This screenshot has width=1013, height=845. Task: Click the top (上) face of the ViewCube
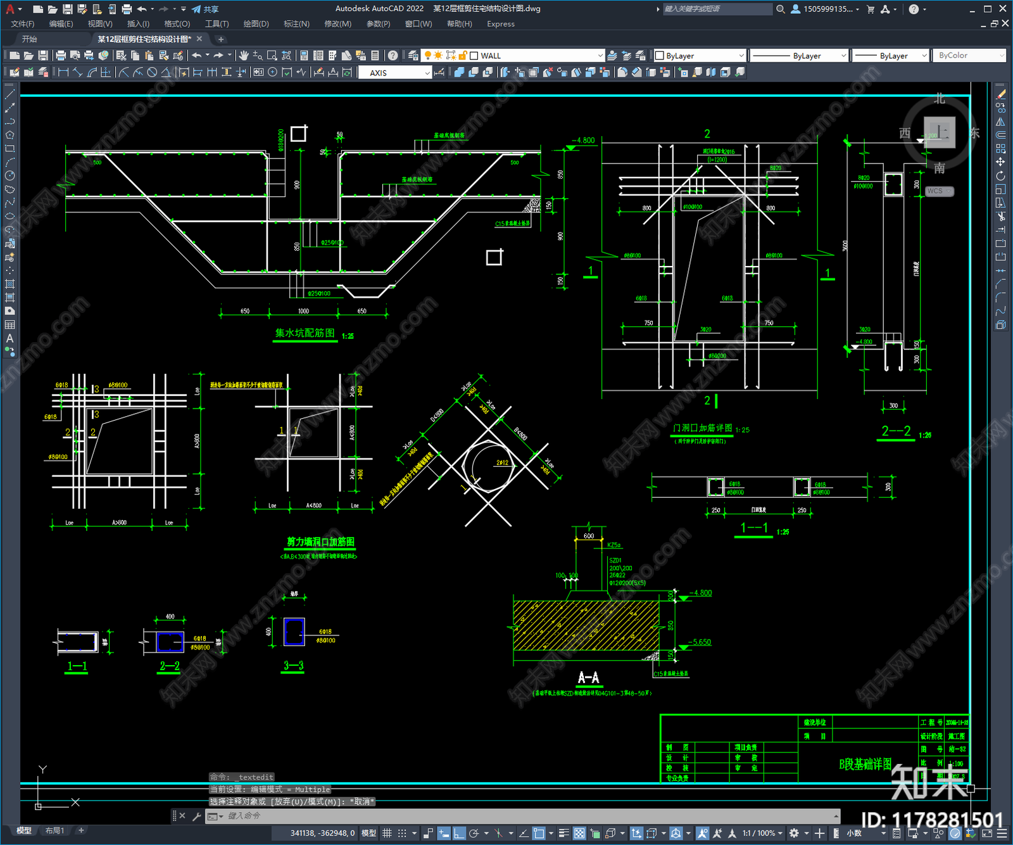coord(940,132)
